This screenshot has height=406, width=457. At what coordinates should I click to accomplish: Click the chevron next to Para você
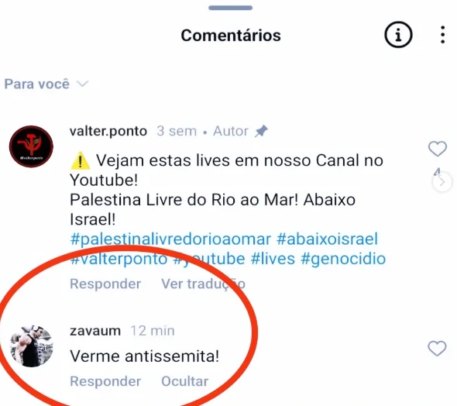pyautogui.click(x=82, y=84)
